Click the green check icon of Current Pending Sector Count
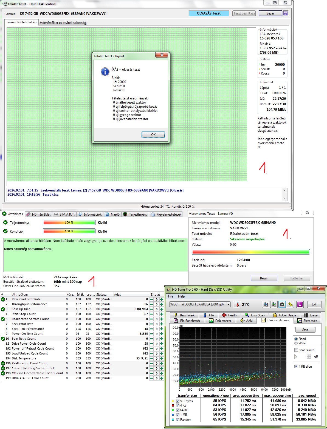Image resolution: width=327 pixels, height=429 pixels. (3, 368)
